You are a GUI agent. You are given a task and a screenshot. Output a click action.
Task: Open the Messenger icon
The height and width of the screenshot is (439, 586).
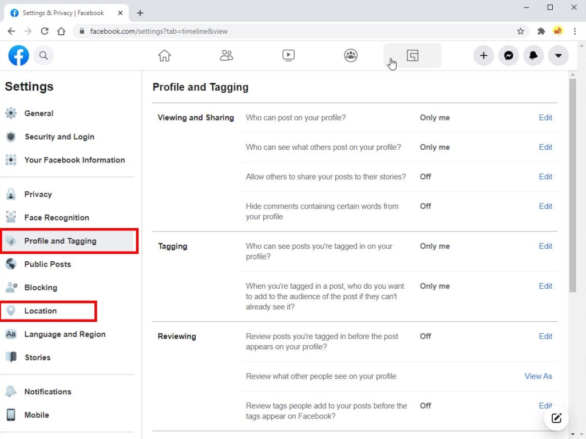click(508, 55)
